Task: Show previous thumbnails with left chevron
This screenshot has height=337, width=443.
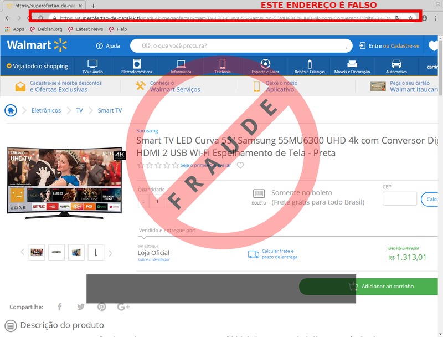Action: [x=23, y=252]
